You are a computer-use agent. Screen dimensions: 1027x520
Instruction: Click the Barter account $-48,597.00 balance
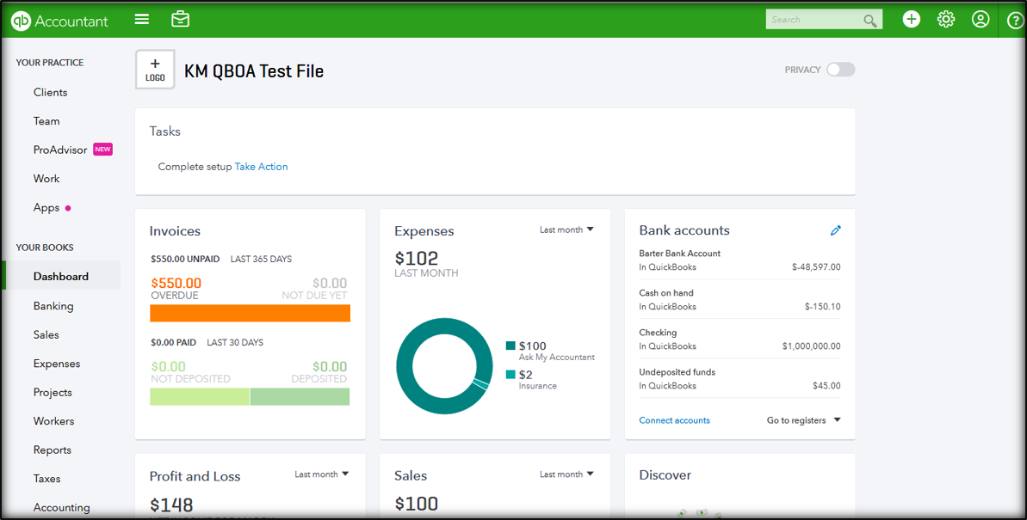816,266
